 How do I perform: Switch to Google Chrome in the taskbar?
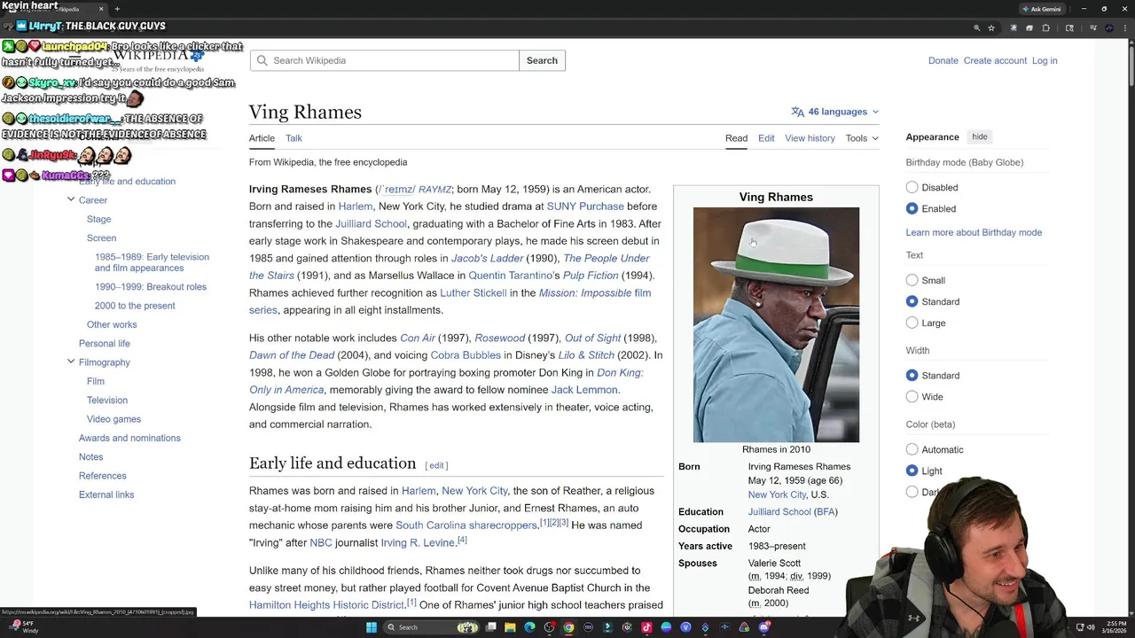pyautogui.click(x=568, y=627)
